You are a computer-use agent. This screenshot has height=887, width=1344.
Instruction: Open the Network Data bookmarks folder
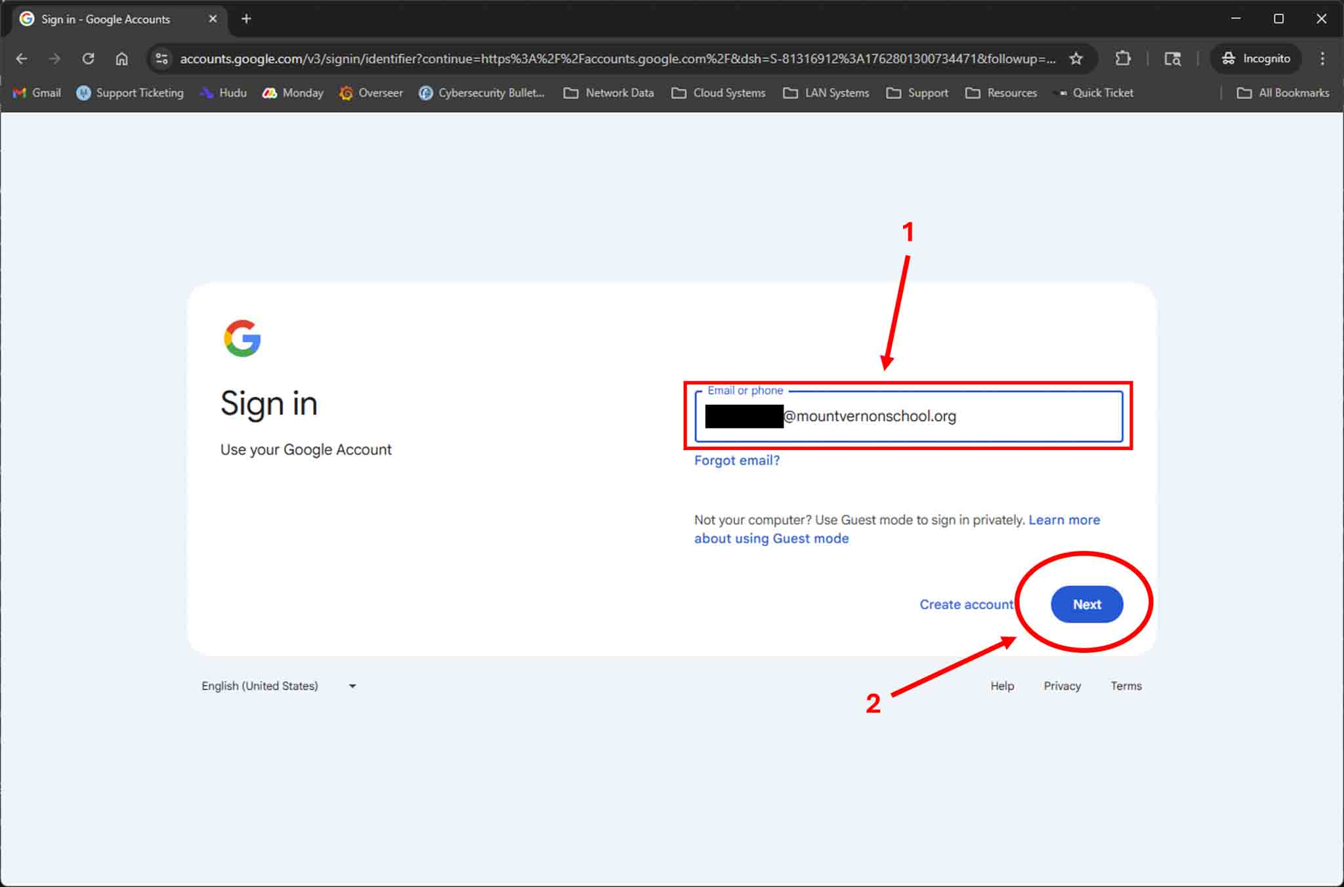pos(609,93)
